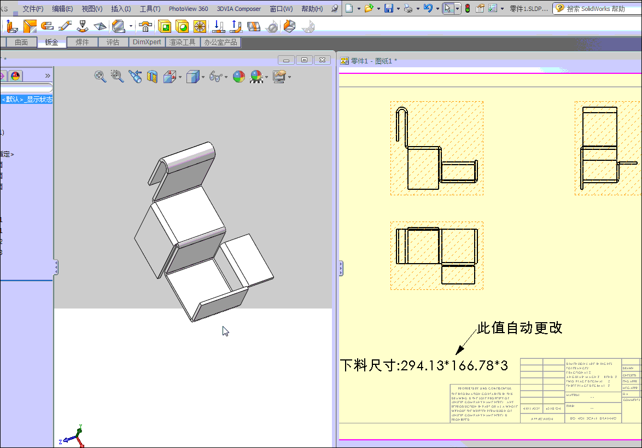
Task: Click the Unfold tool icon
Action: [219, 27]
